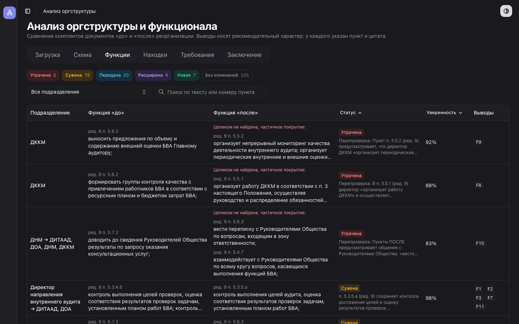Click the Анализ оргструктуры breadcrumb title
This screenshot has width=519, height=324.
pyautogui.click(x=70, y=11)
